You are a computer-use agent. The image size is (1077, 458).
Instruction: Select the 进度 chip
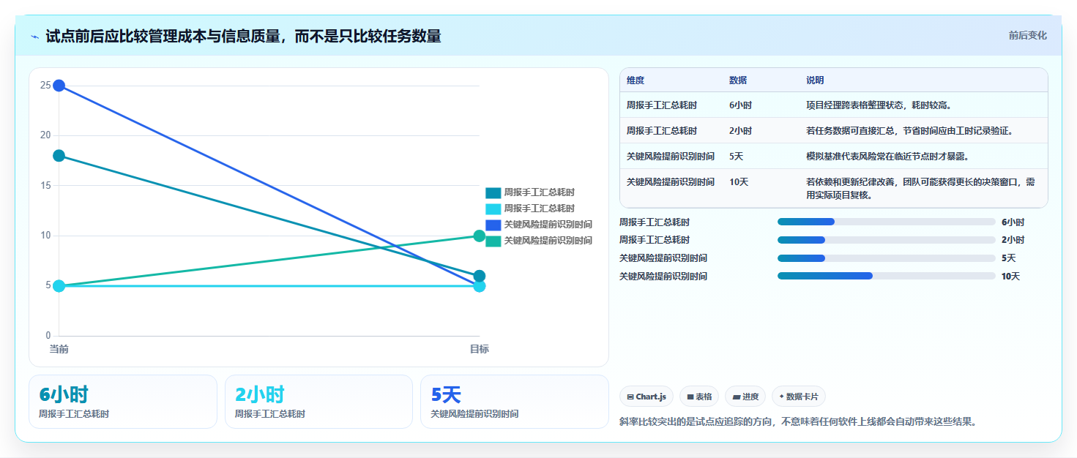[x=745, y=397]
